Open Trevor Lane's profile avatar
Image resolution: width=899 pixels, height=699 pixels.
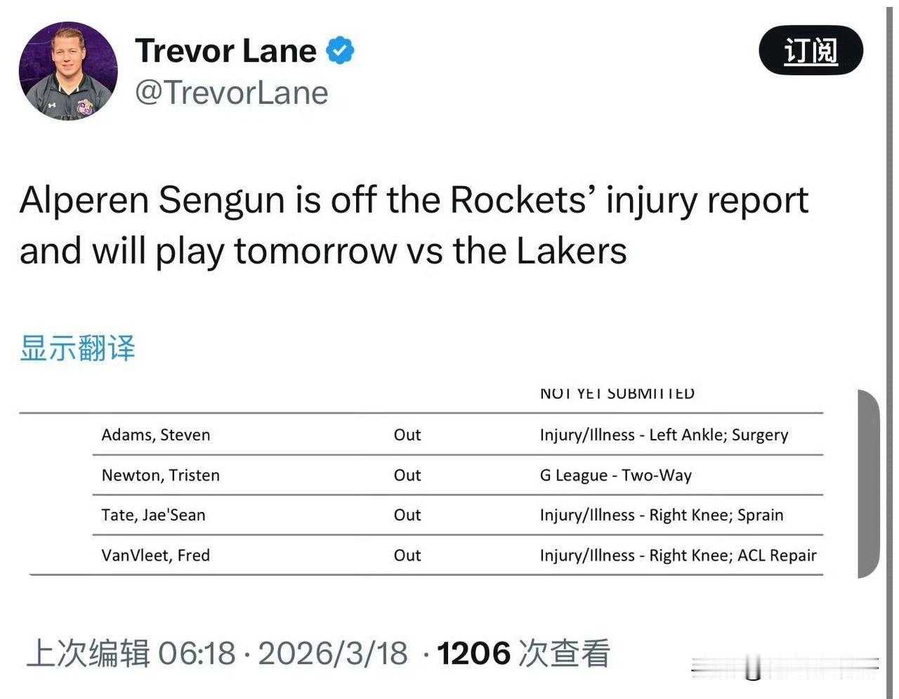(x=67, y=70)
